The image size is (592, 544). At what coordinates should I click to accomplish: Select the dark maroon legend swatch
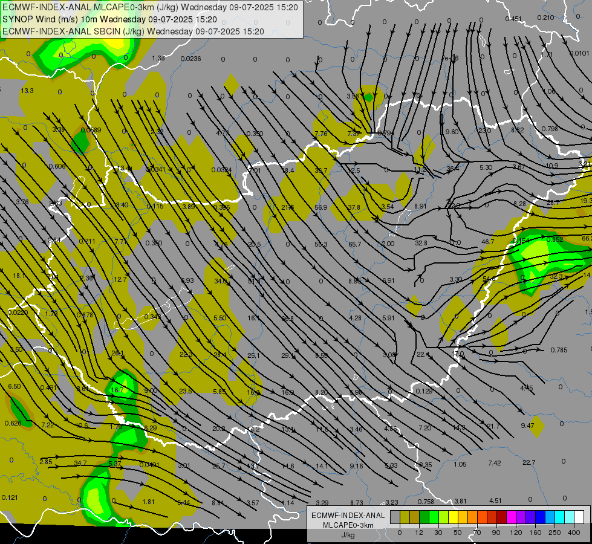coord(502,517)
